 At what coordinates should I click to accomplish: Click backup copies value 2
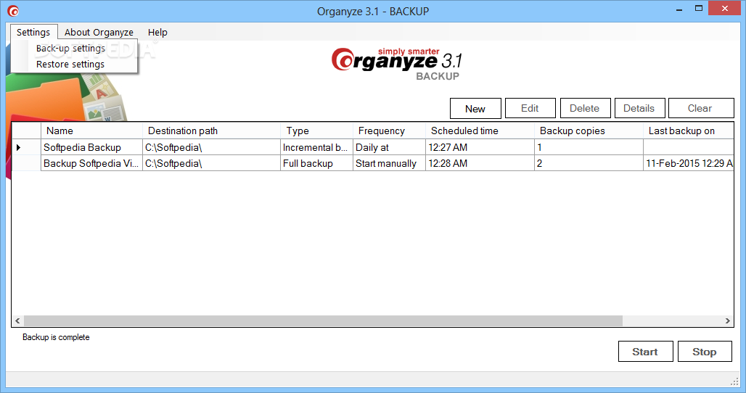[x=589, y=163]
